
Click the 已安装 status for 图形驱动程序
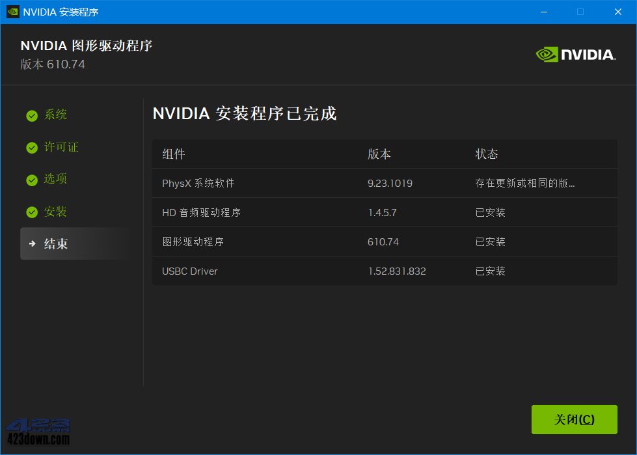point(491,241)
